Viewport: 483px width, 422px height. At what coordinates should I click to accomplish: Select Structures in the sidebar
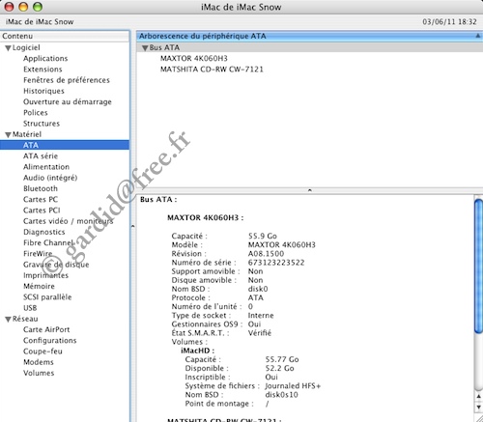42,124
